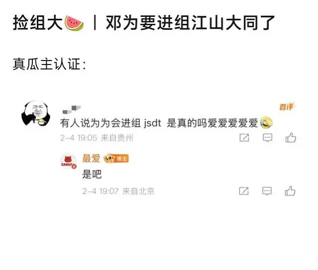Tap the reply text 是吧

point(92,174)
